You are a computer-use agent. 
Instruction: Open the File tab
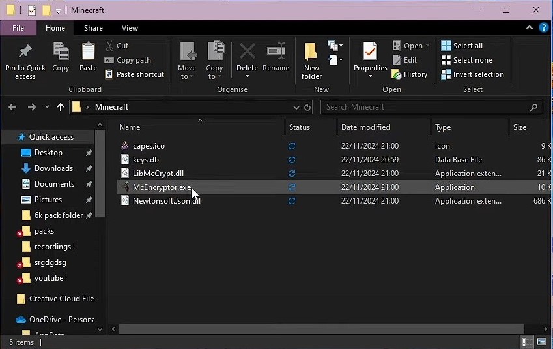[18, 28]
